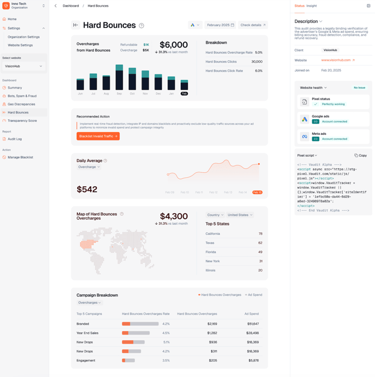Click the Manage Blacklist ban icon

click(x=4, y=157)
